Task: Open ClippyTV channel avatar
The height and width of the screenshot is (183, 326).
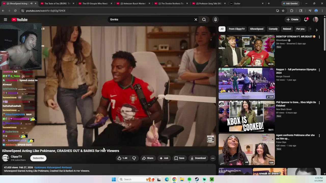Action: (x=5, y=158)
